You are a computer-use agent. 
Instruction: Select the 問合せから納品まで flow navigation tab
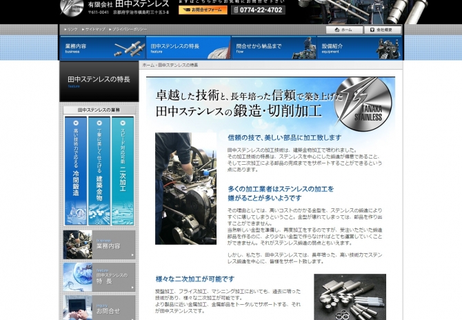click(x=274, y=48)
